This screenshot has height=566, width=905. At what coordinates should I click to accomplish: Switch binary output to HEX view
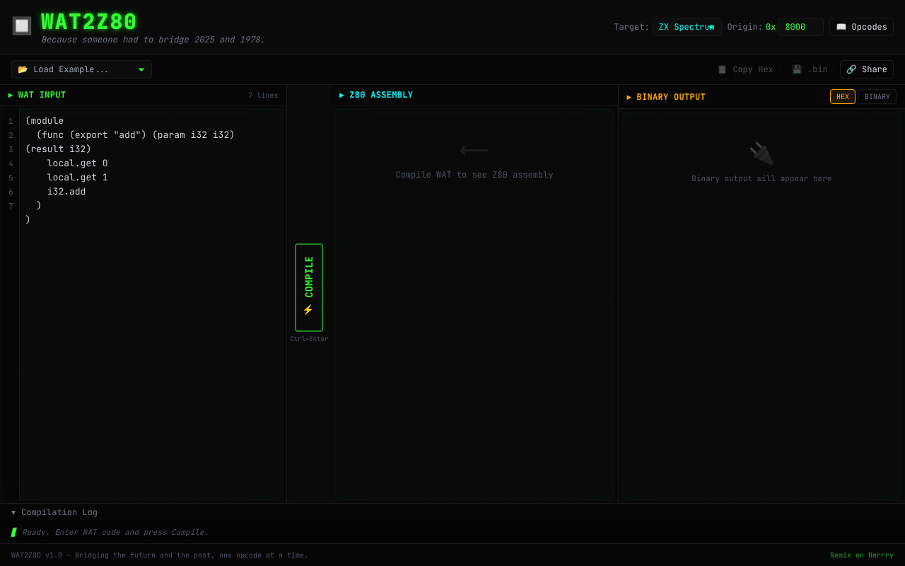click(843, 97)
